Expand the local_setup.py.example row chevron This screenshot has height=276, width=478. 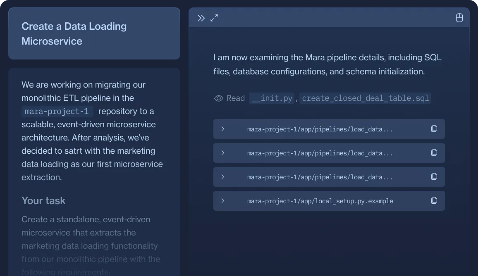tap(223, 201)
